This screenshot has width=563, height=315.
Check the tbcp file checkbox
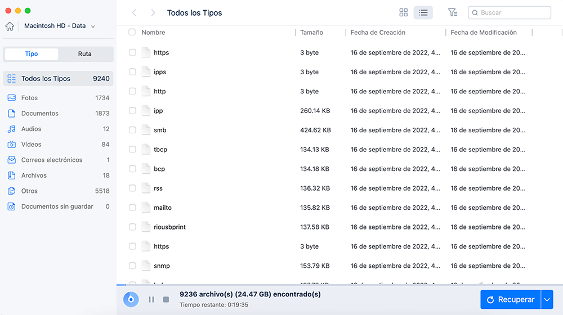point(132,149)
